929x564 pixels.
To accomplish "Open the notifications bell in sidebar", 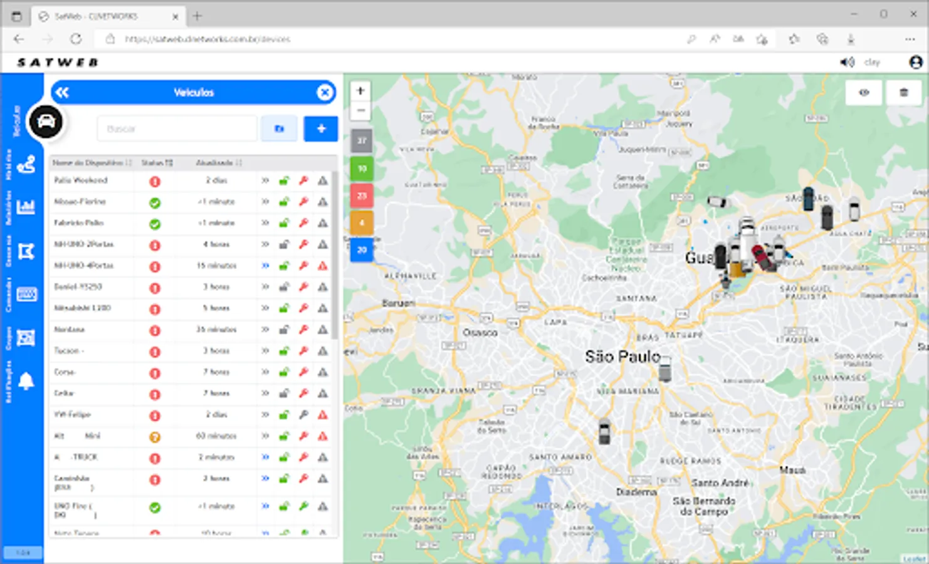I will pyautogui.click(x=26, y=381).
